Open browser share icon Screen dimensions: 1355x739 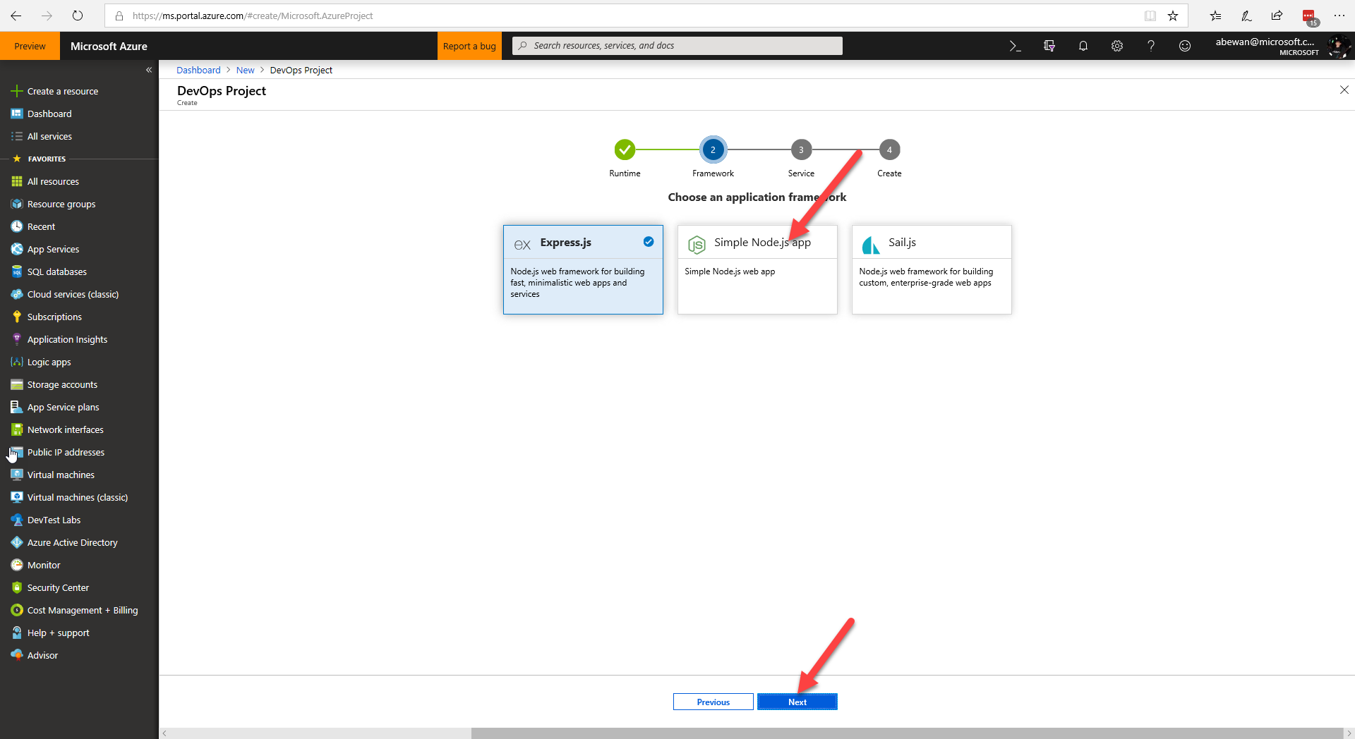1277,16
